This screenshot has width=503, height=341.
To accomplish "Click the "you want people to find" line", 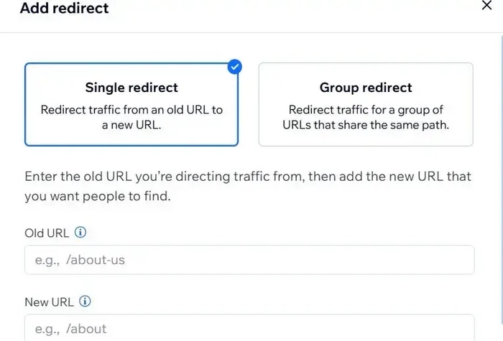I will (x=98, y=196).
